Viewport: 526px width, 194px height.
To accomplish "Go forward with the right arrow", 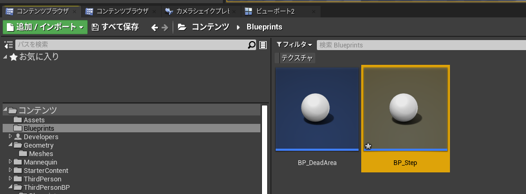I will click(x=165, y=27).
